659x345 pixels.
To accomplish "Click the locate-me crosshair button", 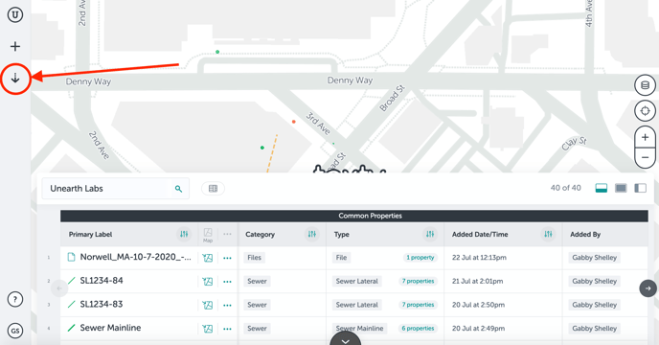I will 645,111.
